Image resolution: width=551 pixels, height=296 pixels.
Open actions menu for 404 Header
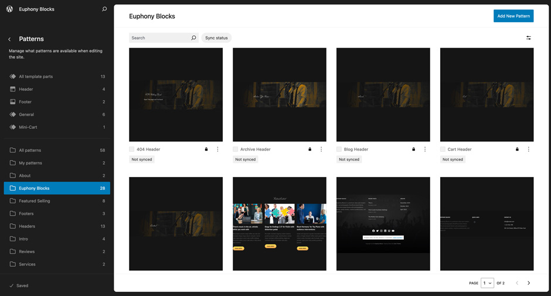coord(217,149)
